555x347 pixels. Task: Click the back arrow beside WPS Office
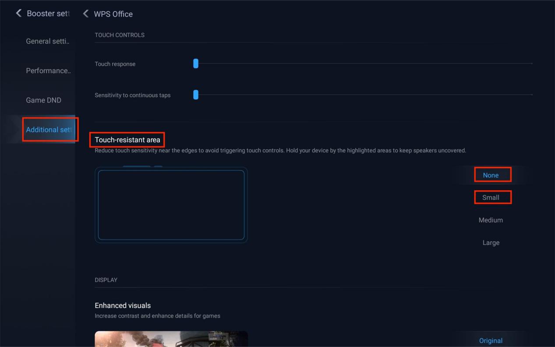pos(86,14)
